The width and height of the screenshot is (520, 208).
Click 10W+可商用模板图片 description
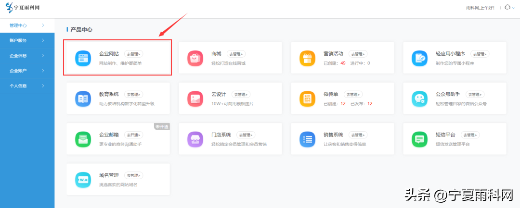[x=233, y=103]
